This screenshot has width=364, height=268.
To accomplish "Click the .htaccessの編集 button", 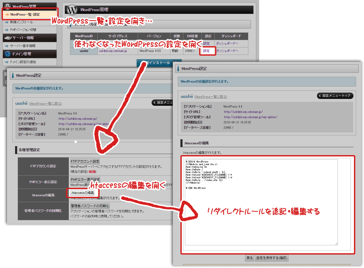I will (x=82, y=193).
